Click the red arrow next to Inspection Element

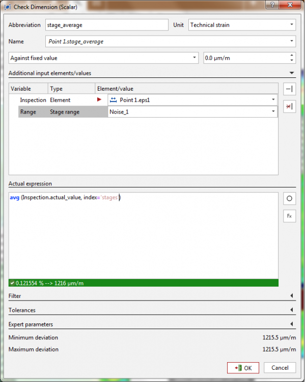pos(99,99)
